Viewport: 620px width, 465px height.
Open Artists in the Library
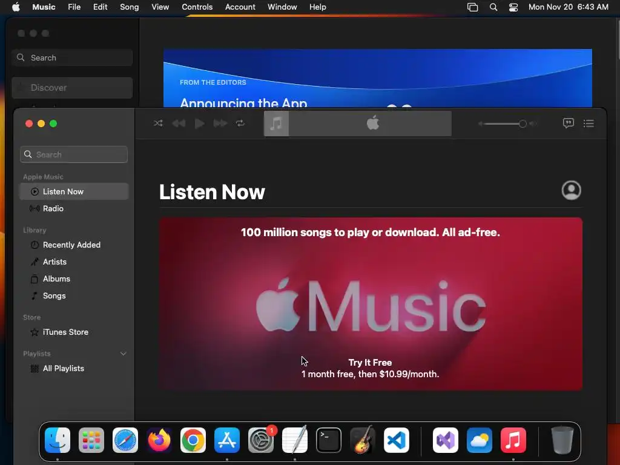[x=74, y=262]
